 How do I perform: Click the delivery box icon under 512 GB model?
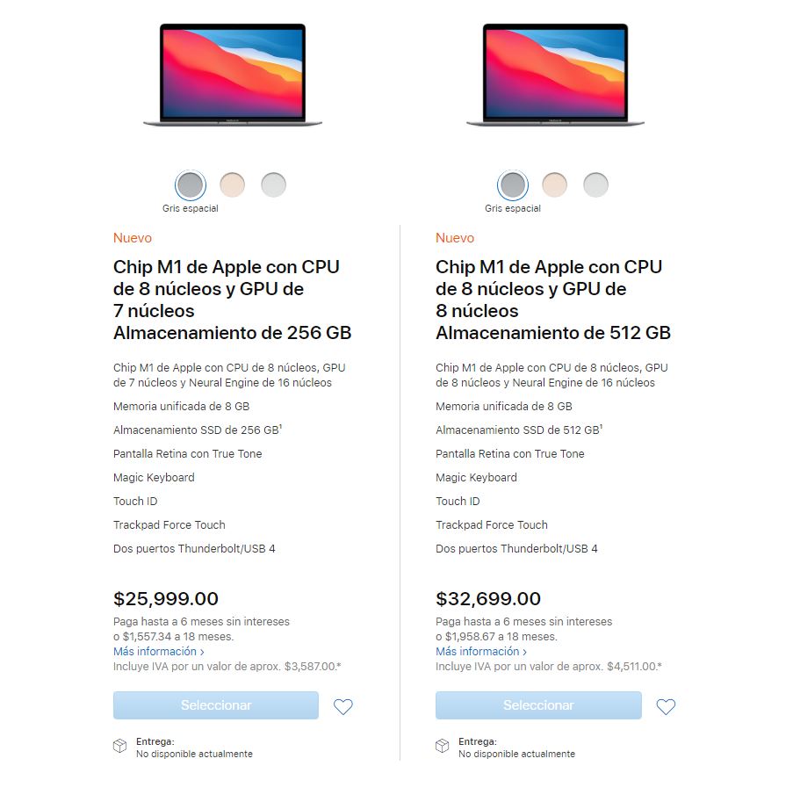[443, 746]
